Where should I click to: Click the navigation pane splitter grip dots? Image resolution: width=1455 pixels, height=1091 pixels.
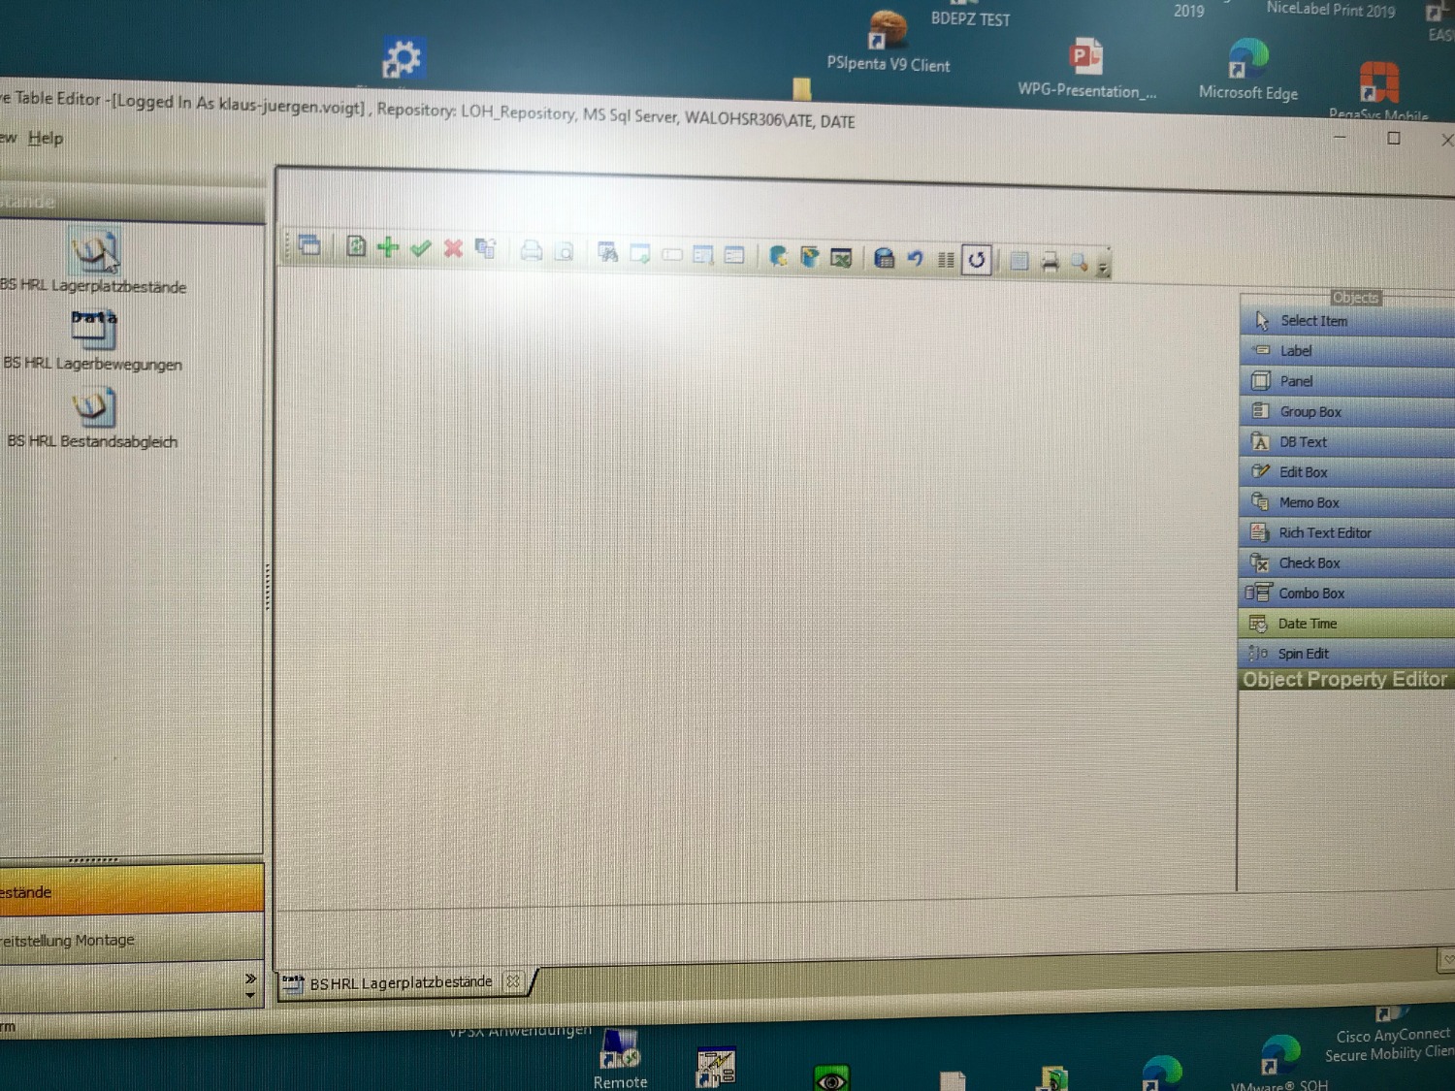[93, 859]
